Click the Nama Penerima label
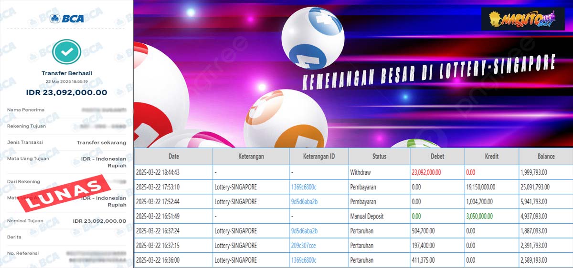The image size is (573, 268). (x=26, y=110)
